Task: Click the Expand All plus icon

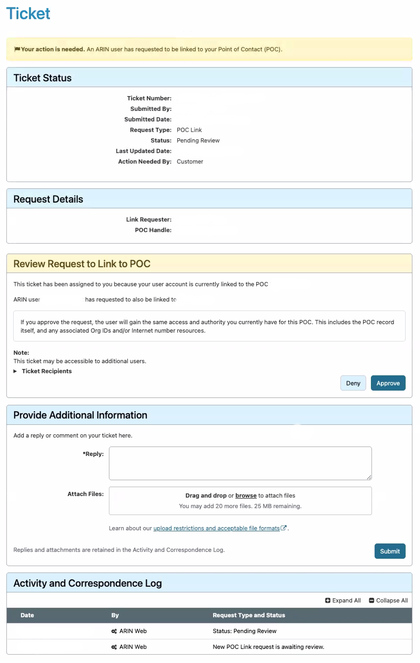Action: point(328,600)
